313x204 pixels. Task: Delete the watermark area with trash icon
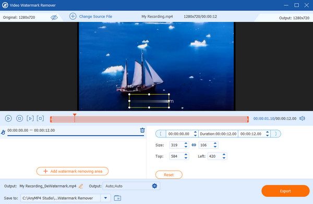[142, 130]
